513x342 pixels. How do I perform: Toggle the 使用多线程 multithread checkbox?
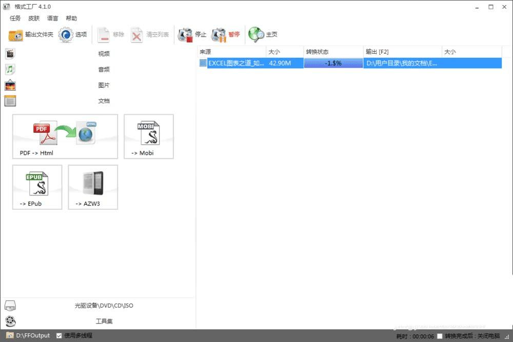[x=59, y=335]
